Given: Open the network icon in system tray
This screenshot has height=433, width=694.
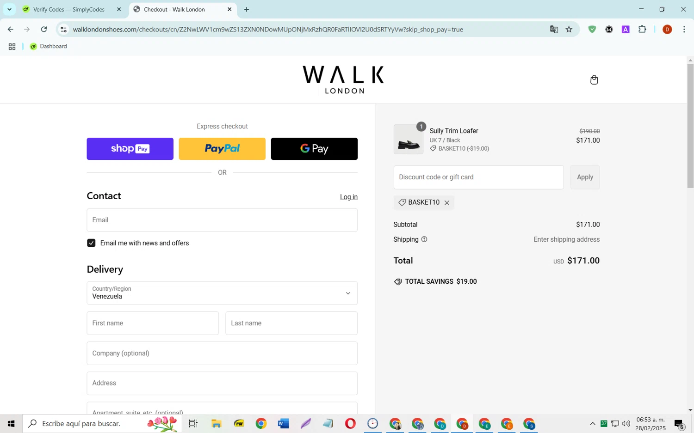Looking at the screenshot, I should point(615,423).
